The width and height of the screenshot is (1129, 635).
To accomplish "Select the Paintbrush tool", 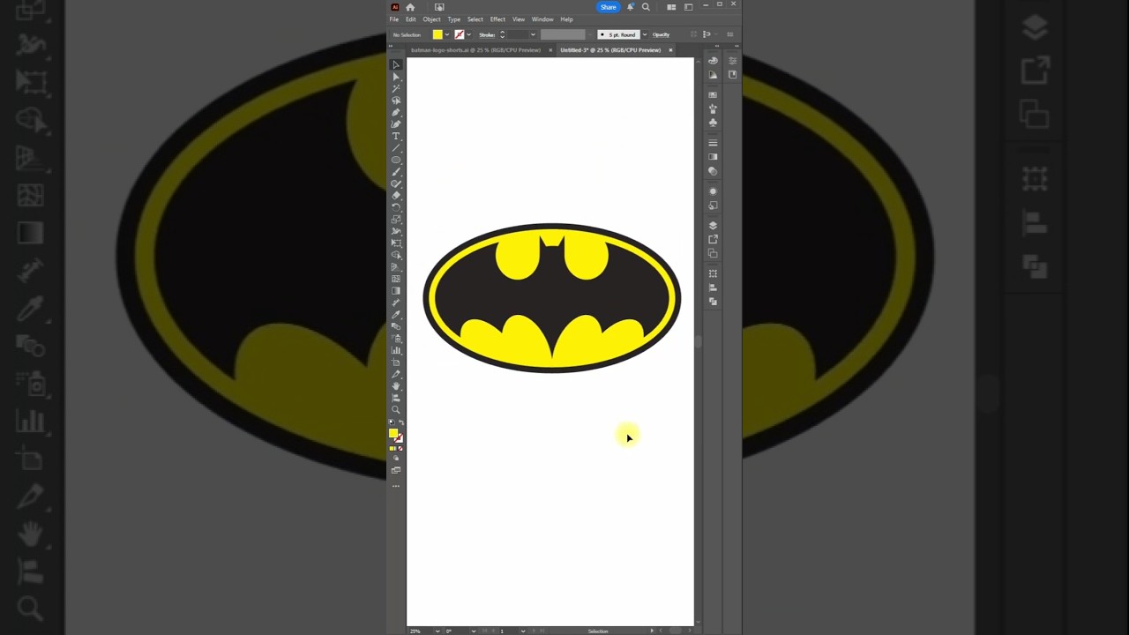I will tap(396, 172).
